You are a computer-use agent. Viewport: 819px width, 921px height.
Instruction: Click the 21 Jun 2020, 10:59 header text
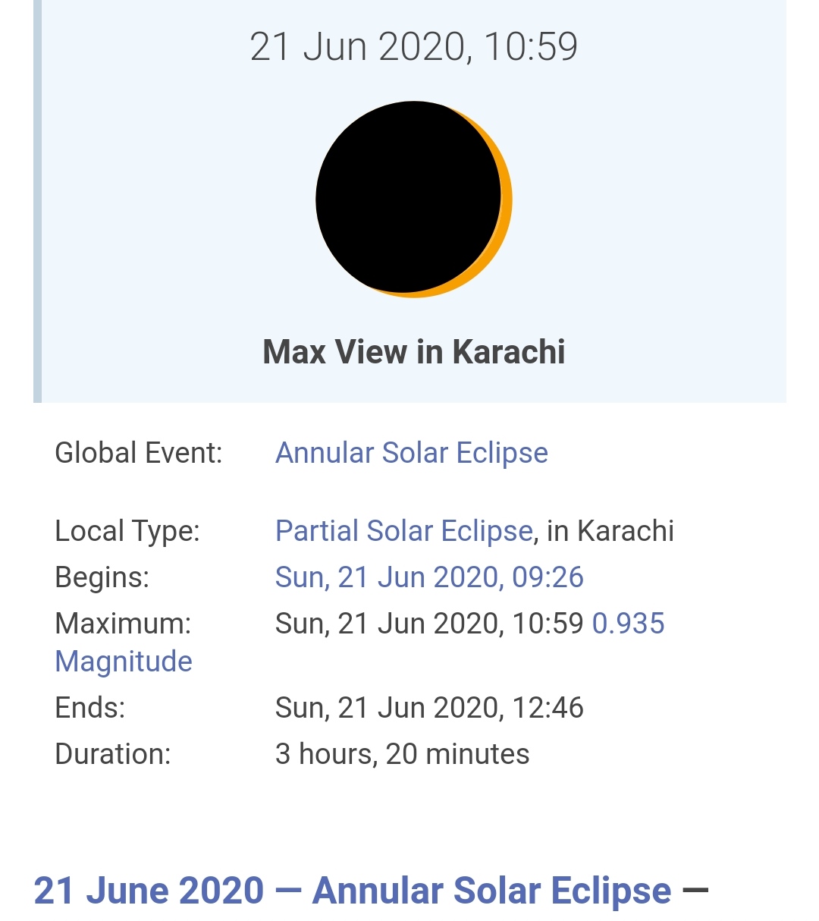(x=414, y=47)
